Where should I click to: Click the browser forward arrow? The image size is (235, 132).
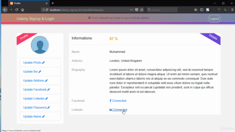tap(11, 10)
